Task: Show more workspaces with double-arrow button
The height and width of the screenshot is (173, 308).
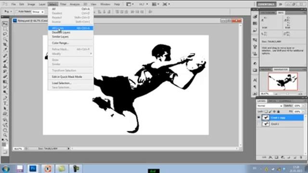Action: click(280, 4)
